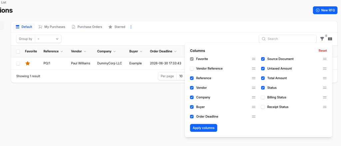This screenshot has height=146, width=341.
Task: Click the Vendor row drag handle
Action: coord(253,88)
